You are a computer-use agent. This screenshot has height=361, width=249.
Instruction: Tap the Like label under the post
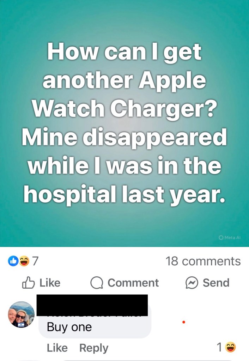[50, 283]
